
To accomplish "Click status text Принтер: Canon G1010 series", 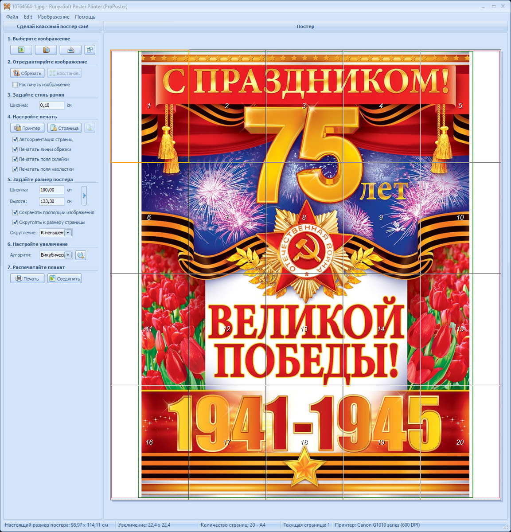I will [377, 525].
